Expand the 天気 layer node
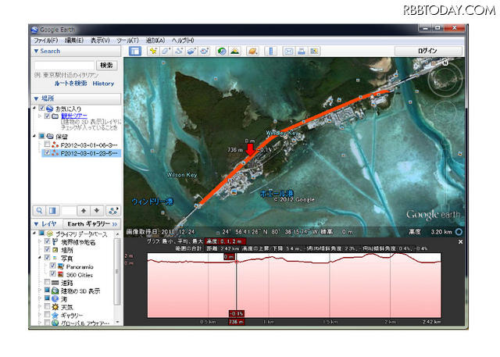Viewport: 500px width, 357px height. click(40, 307)
